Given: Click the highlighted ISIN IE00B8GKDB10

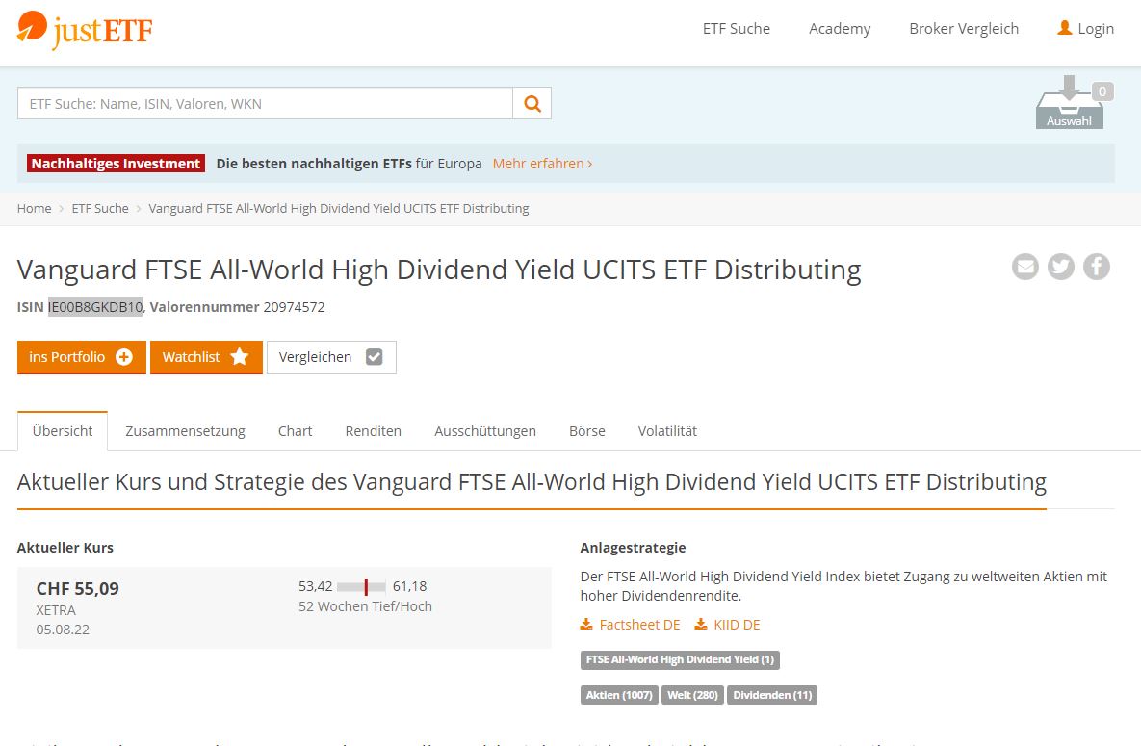Looking at the screenshot, I should click(95, 307).
